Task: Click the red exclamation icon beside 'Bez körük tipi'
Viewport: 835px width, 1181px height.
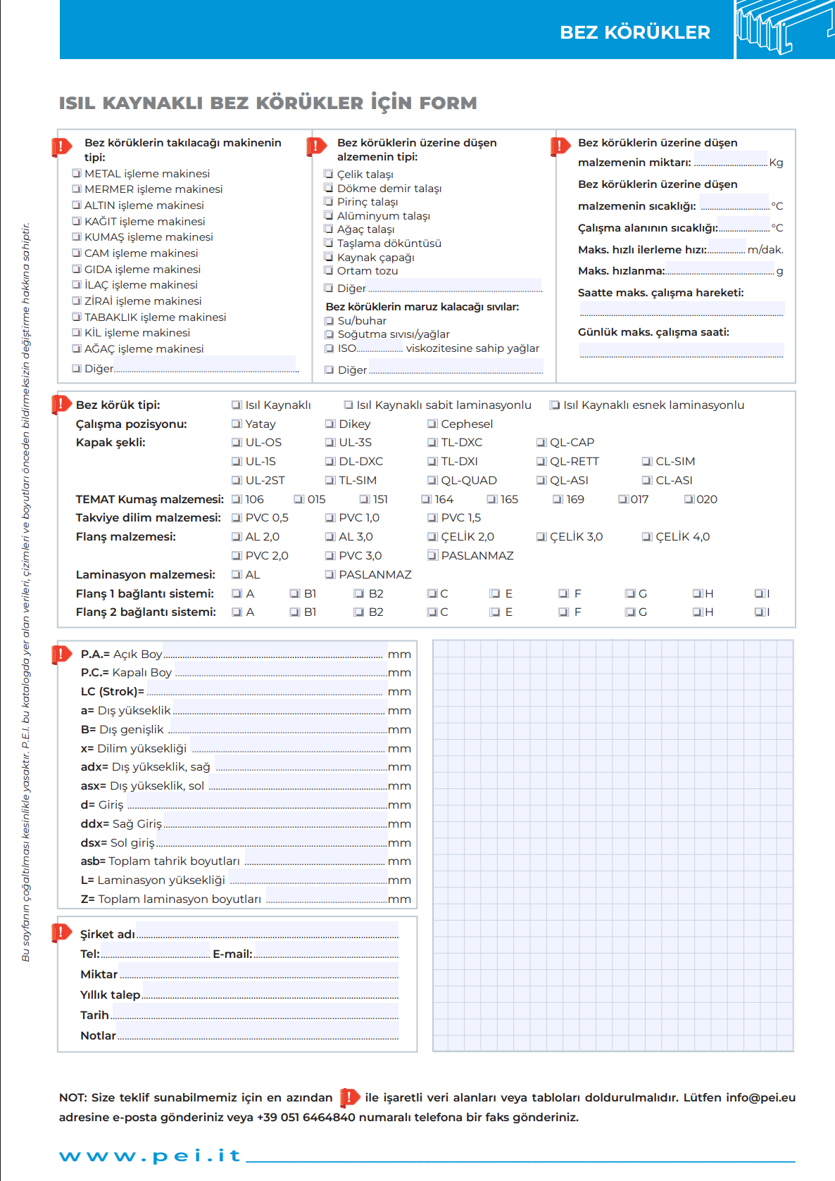Action: coord(61,405)
